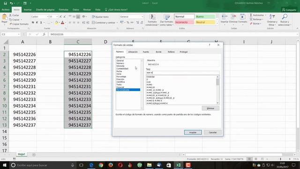This screenshot has width=300, height=169.
Task: Click Cancelar in the dialog
Action: point(212,132)
